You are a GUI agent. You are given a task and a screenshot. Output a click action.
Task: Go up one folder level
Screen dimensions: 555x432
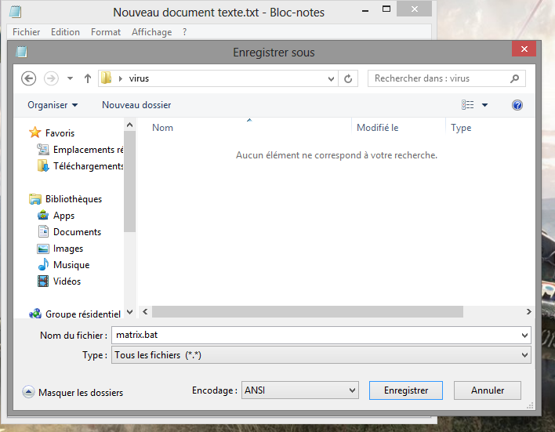tap(88, 78)
